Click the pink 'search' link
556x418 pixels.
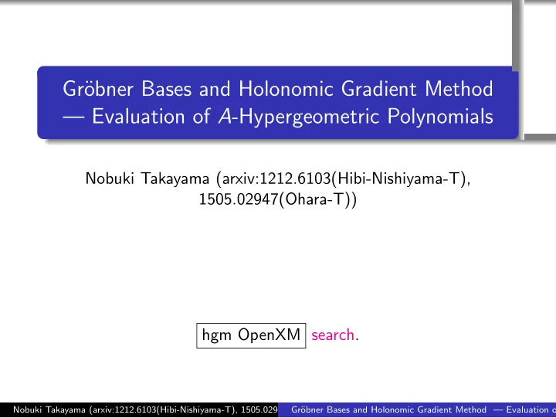pos(333,335)
